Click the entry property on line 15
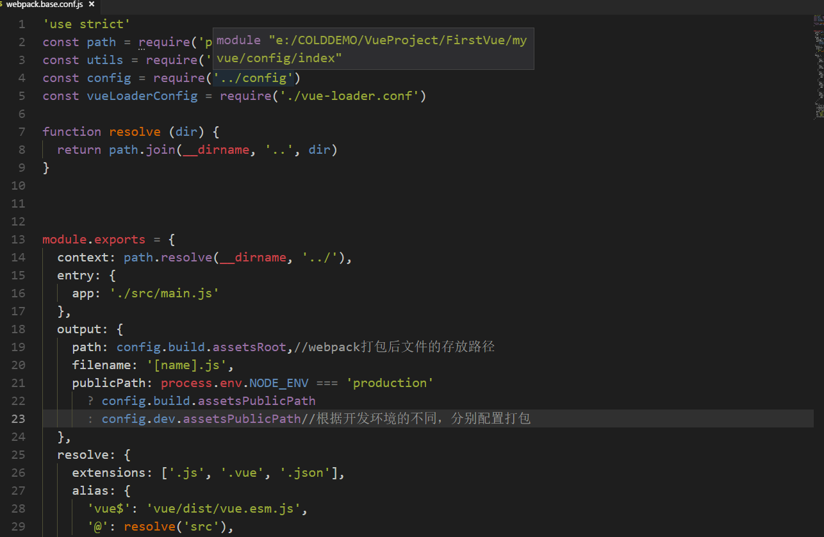824x537 pixels. [76, 275]
